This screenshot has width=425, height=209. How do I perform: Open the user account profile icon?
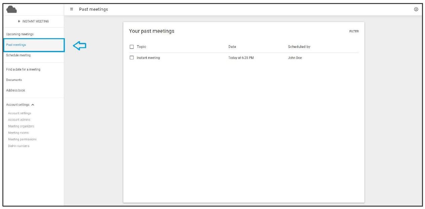416,9
